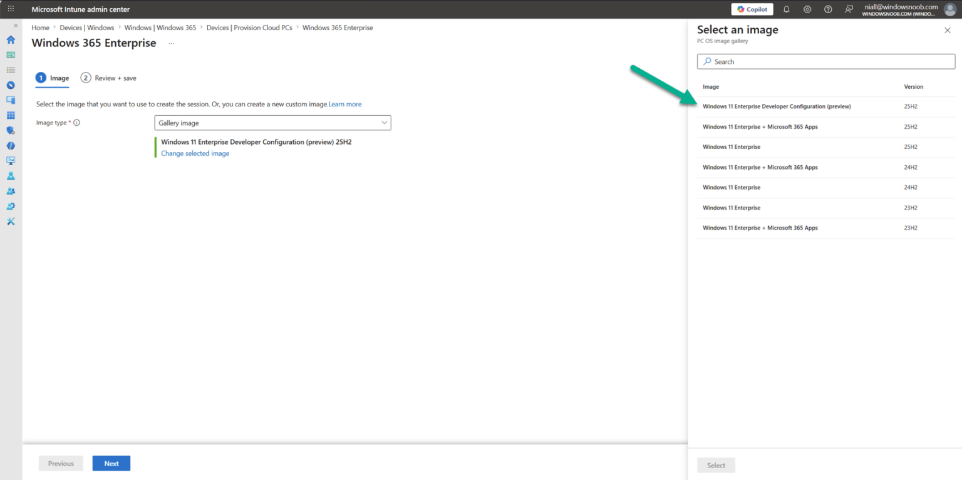Launch Copilot from the header
The height and width of the screenshot is (480, 962).
tap(752, 9)
